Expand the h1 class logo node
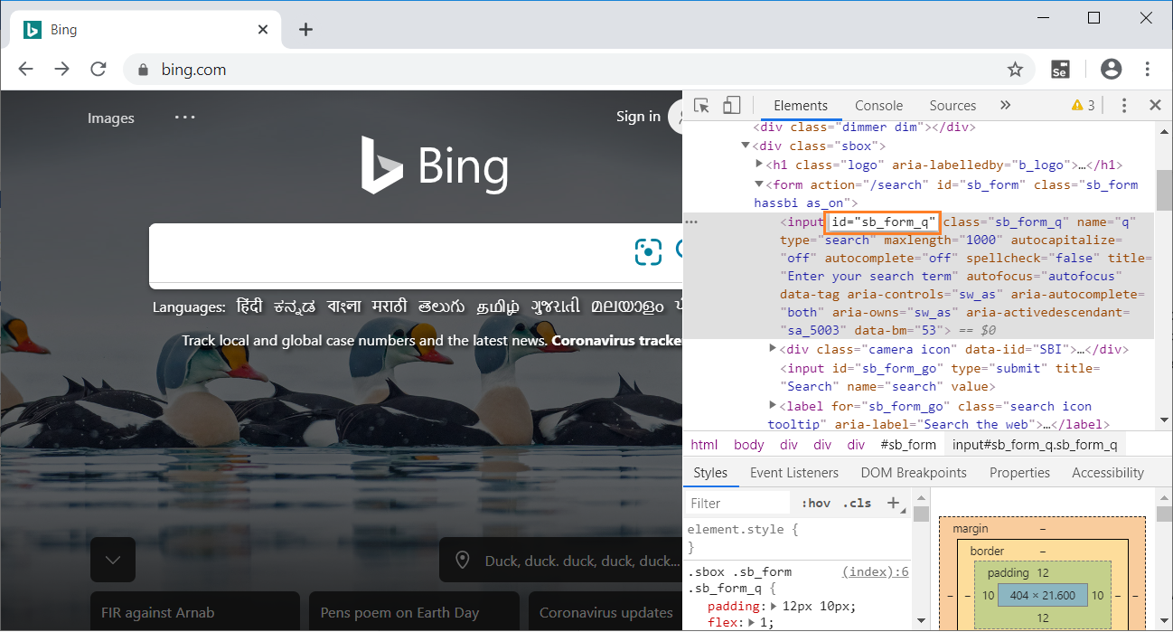The width and height of the screenshot is (1173, 632). coord(760,165)
